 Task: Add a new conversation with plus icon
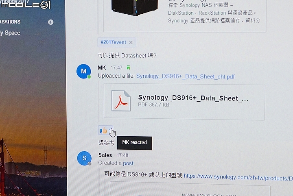pyautogui.click(x=50, y=22)
